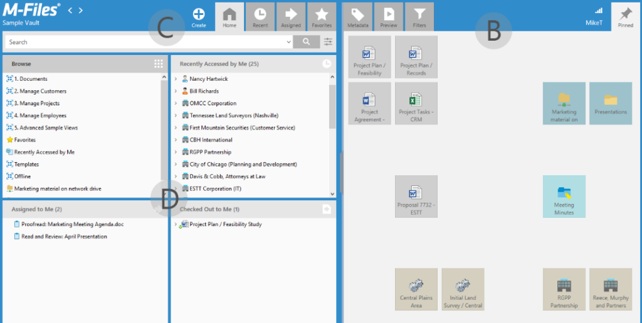642x323 pixels.
Task: Click the Browse list scrollbar
Action: click(x=164, y=131)
